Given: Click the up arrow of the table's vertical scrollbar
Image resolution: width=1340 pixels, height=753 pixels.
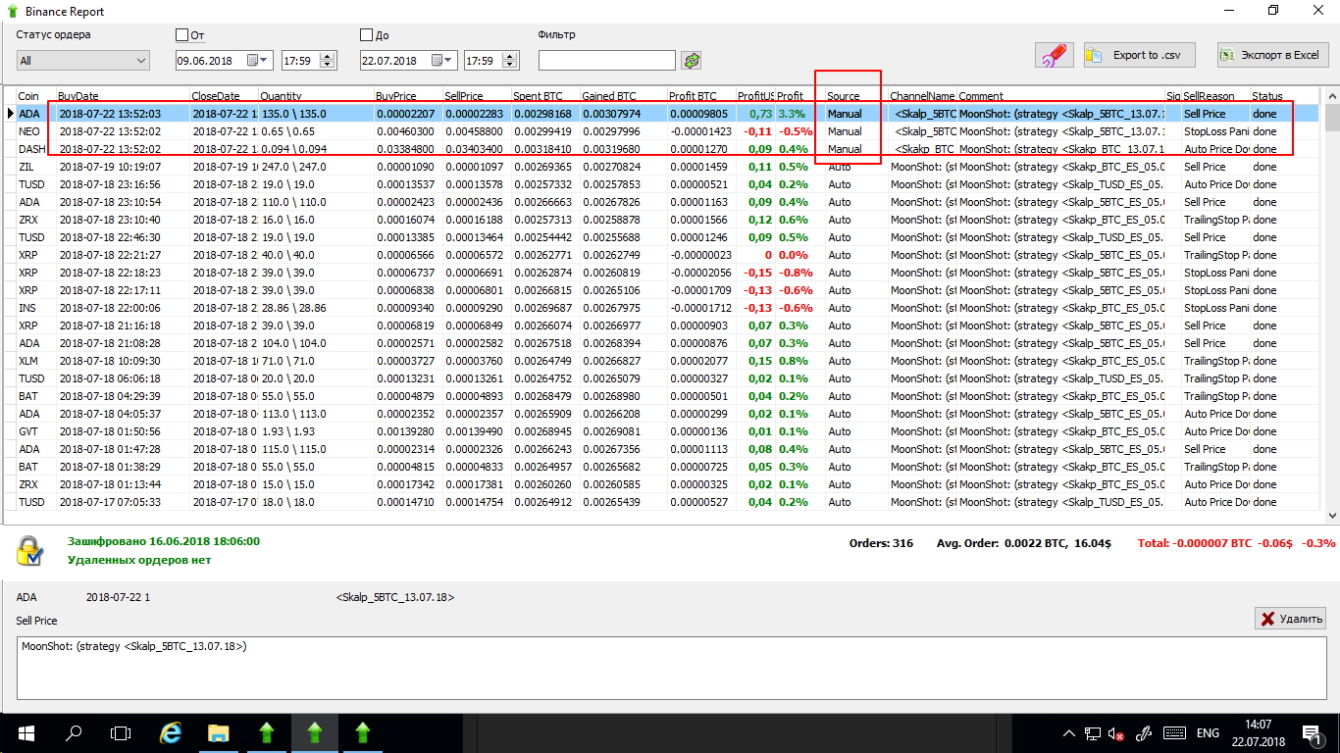Looking at the screenshot, I should pos(1332,96).
